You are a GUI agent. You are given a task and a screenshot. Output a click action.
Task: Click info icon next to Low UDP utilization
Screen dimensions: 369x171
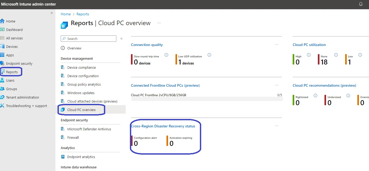coord(209,55)
